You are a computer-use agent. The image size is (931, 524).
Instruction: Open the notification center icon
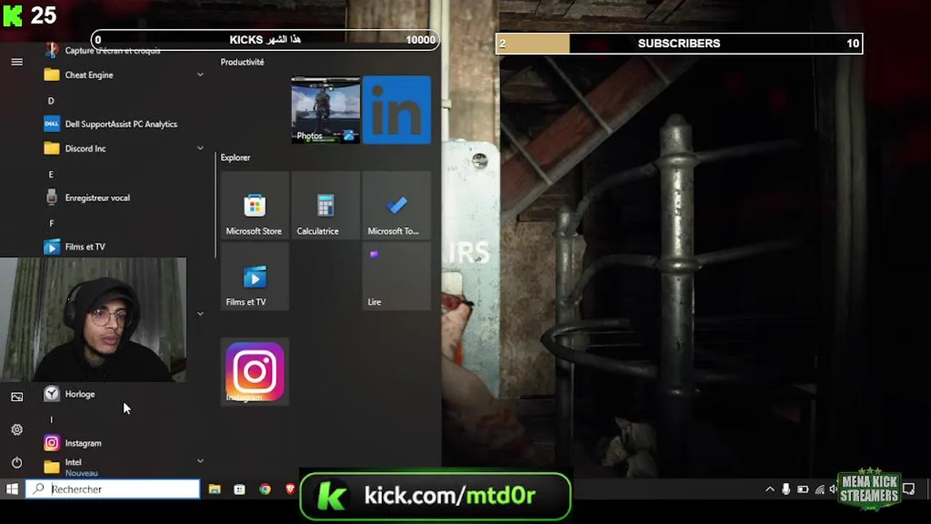pos(908,489)
